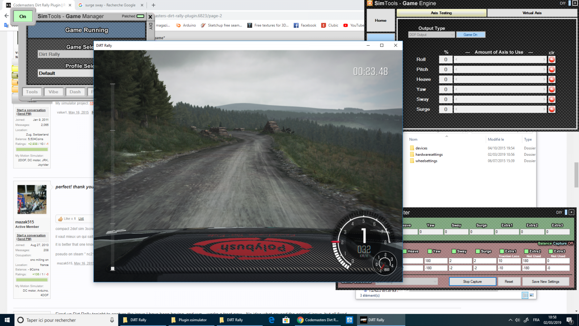579x326 pixels.
Task: Toggle the Heave capture checkbox
Action: (x=405, y=251)
